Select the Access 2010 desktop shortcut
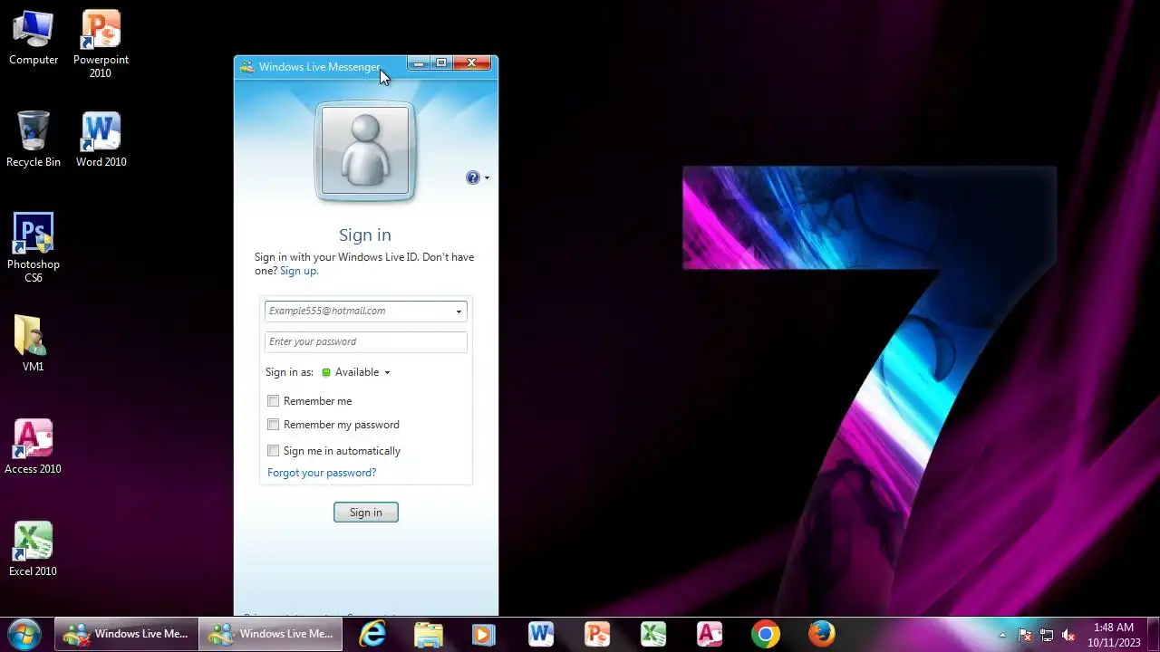1160x652 pixels. point(34,446)
